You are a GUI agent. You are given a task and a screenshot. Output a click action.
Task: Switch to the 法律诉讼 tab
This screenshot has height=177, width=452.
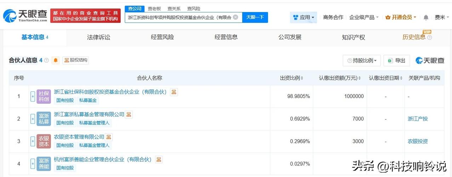[x=99, y=37]
